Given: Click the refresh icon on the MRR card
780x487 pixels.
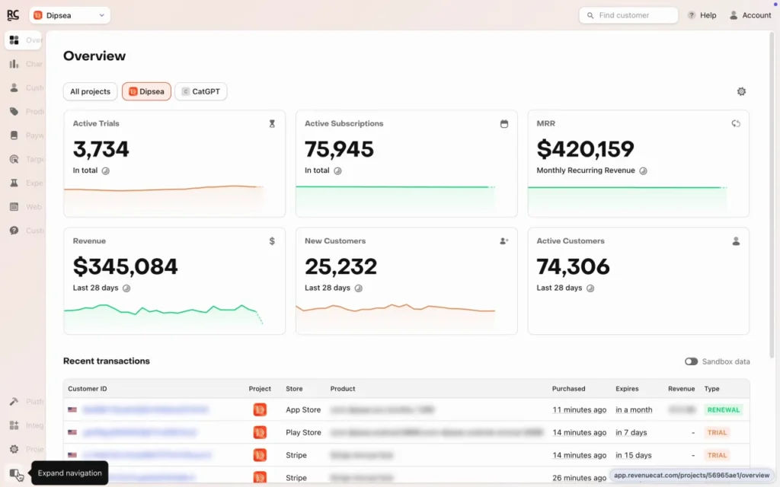Looking at the screenshot, I should pos(736,123).
